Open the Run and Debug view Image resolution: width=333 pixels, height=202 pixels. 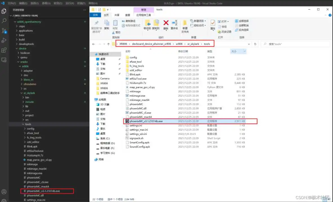click(4, 40)
